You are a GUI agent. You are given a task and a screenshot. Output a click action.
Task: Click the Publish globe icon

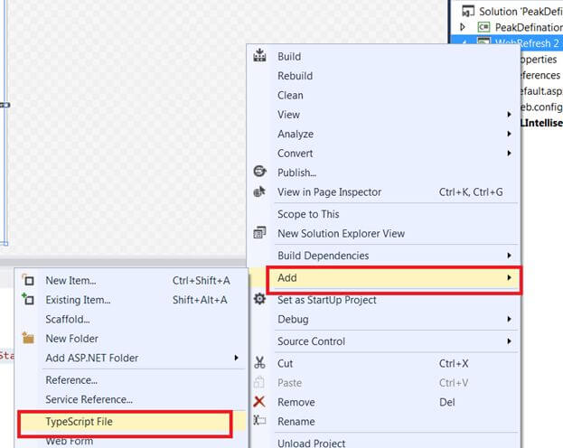pos(259,172)
